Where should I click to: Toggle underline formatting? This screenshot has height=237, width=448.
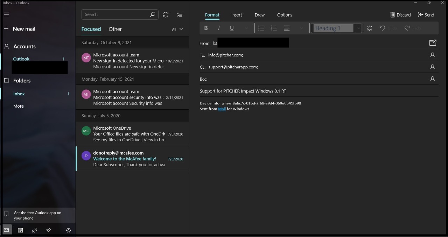(232, 28)
